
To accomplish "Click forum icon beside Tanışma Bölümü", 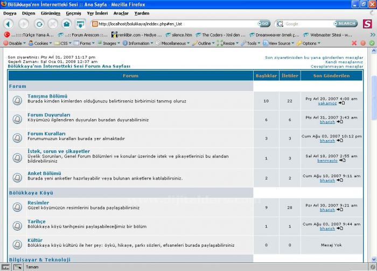I will point(17,100).
